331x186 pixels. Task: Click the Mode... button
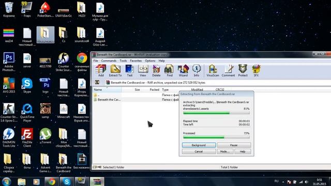(x=225, y=151)
